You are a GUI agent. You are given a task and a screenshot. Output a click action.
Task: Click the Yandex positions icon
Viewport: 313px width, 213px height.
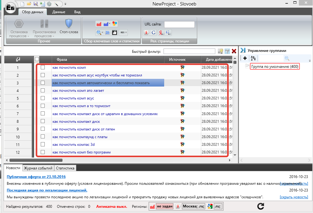(161, 33)
